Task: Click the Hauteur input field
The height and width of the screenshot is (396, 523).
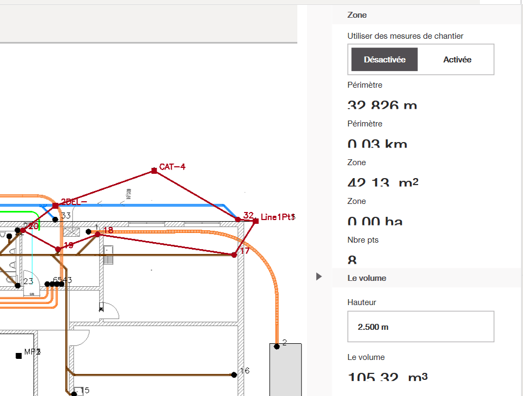Action: (x=421, y=327)
